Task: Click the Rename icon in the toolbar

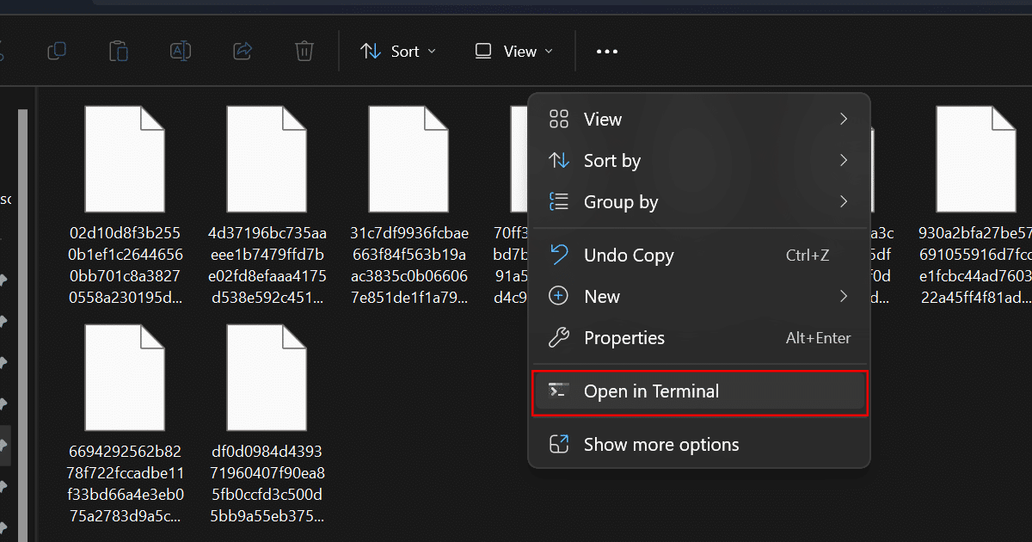Action: point(181,52)
